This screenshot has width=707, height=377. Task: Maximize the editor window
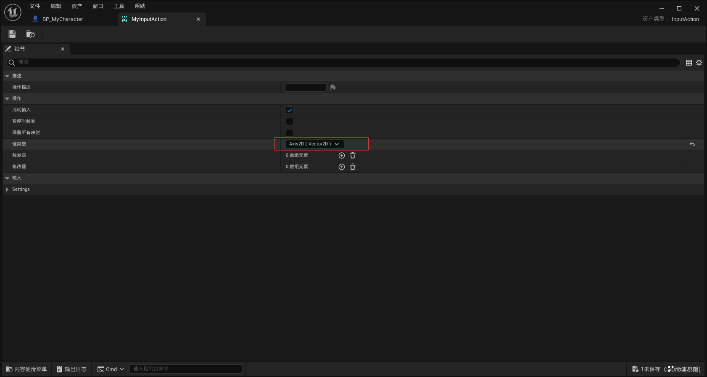coord(679,8)
